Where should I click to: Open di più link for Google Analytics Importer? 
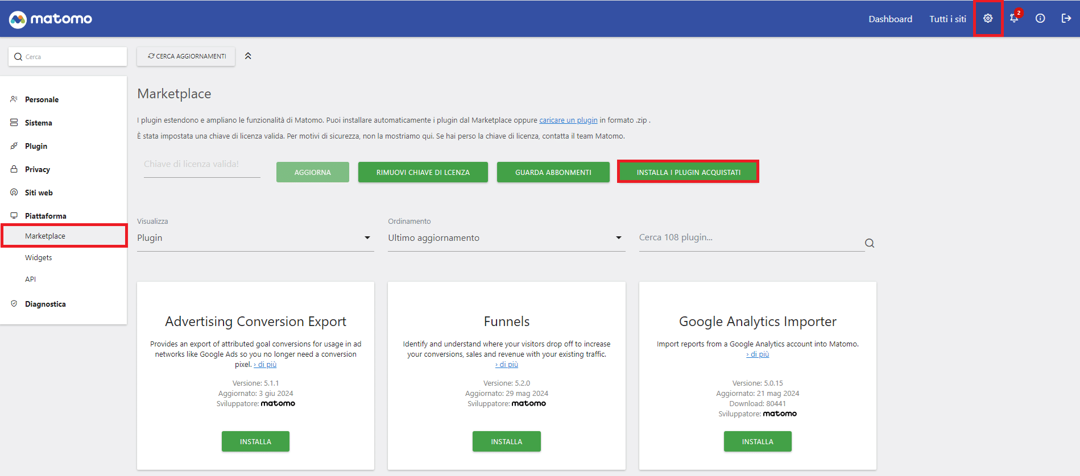(758, 354)
